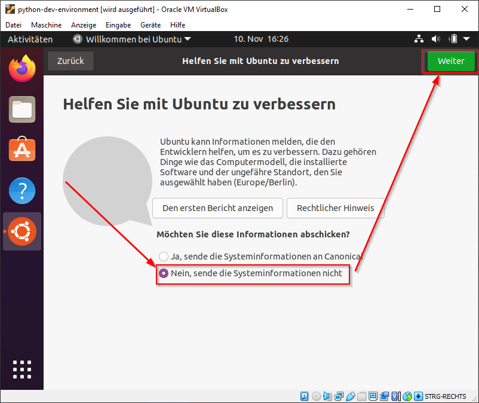Open Firefox from the Ubuntu dock
This screenshot has width=479, height=403.
[22, 68]
